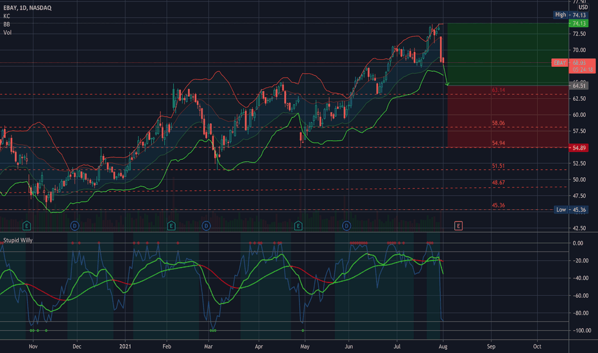Click the Sep label on time axis
Screen dimensions: 598x353
tap(491, 347)
